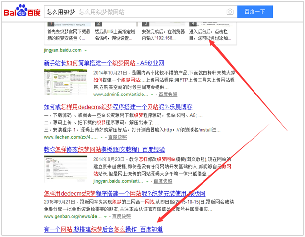
Task: Expand the dropdown arrow beside jingyan.baidu.com
Action: pyautogui.click(x=86, y=50)
